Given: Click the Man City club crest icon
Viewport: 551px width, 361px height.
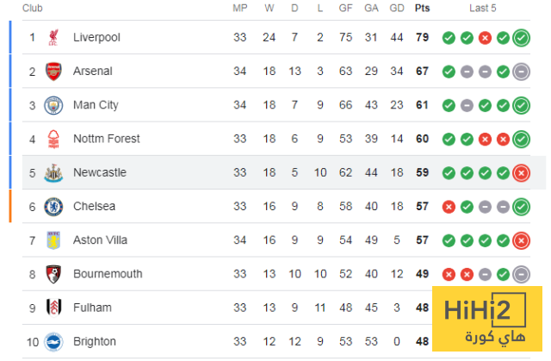Looking at the screenshot, I should coord(54,105).
